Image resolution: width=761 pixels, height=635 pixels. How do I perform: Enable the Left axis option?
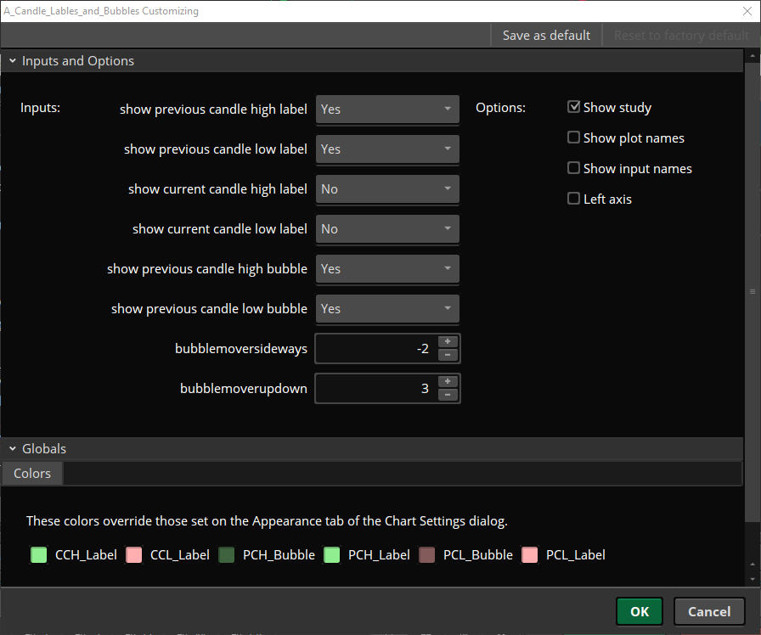pos(573,199)
